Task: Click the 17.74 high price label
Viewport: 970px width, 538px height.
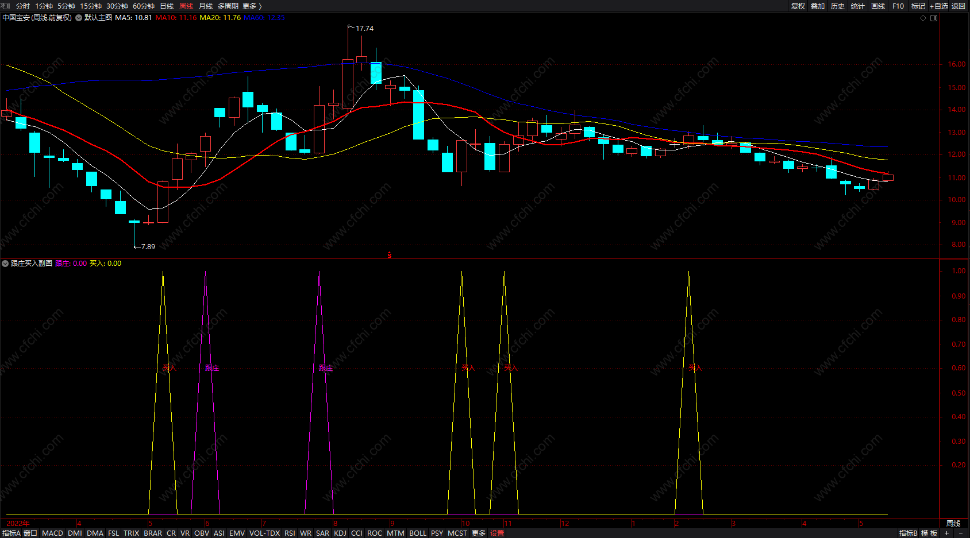Action: point(364,29)
